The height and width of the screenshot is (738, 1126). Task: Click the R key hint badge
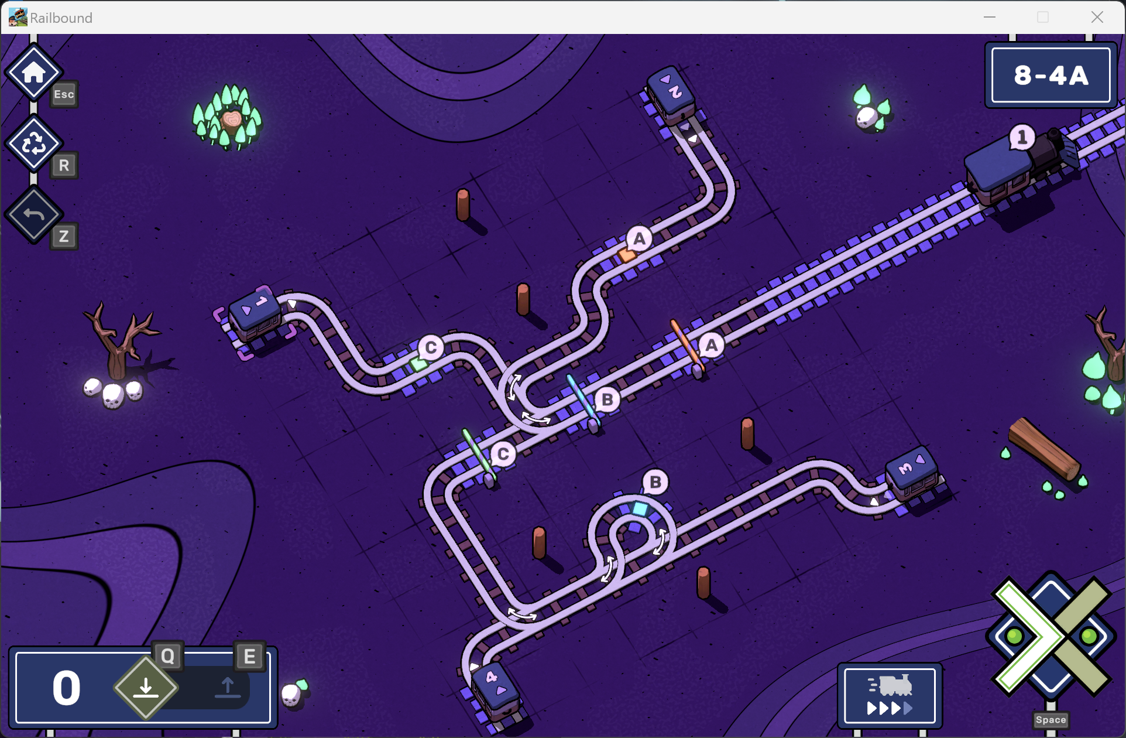point(64,165)
